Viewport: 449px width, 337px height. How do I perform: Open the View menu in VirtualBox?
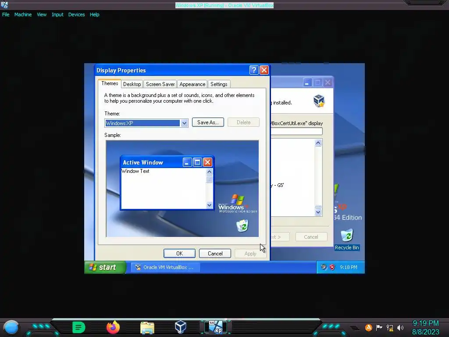click(42, 14)
